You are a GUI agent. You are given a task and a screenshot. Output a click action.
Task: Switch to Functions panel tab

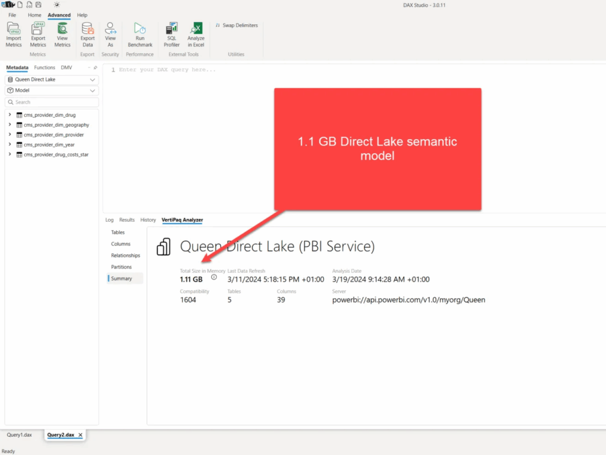[44, 67]
